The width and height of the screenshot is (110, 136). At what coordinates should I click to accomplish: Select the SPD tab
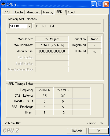(x=60, y=12)
